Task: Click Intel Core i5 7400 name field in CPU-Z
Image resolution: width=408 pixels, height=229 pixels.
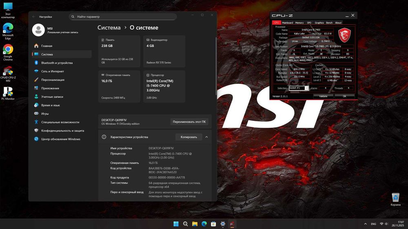Action: 311,30
